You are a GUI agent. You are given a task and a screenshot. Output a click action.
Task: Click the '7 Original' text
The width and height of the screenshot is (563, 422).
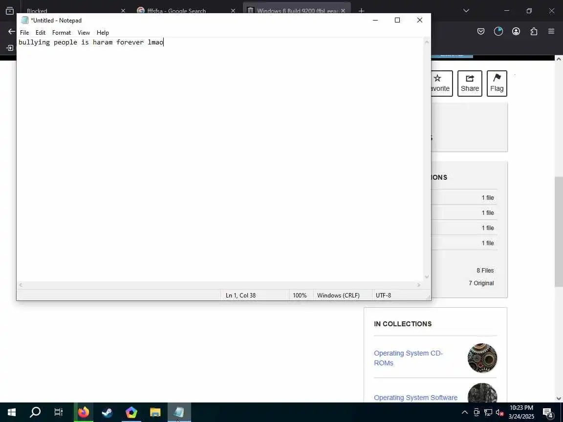coord(481,283)
